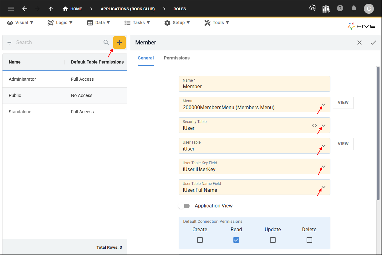The image size is (382, 255).
Task: Go back with the left arrow
Action: click(25, 9)
